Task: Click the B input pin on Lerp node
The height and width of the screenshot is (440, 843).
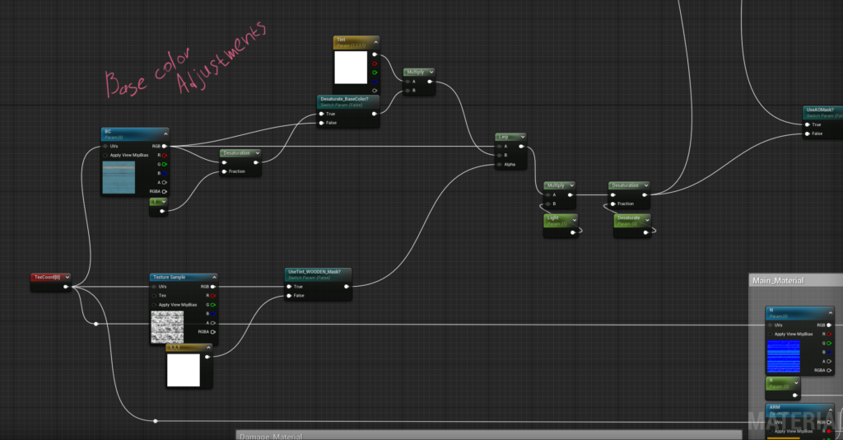Action: pos(500,156)
